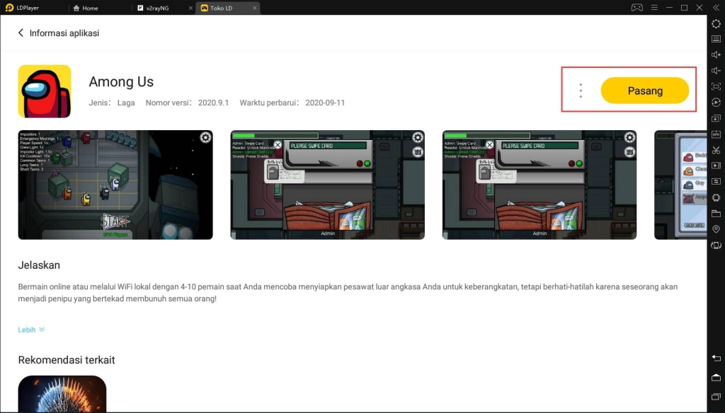Click version number 2020.9.1
This screenshot has height=413, width=725.
214,103
